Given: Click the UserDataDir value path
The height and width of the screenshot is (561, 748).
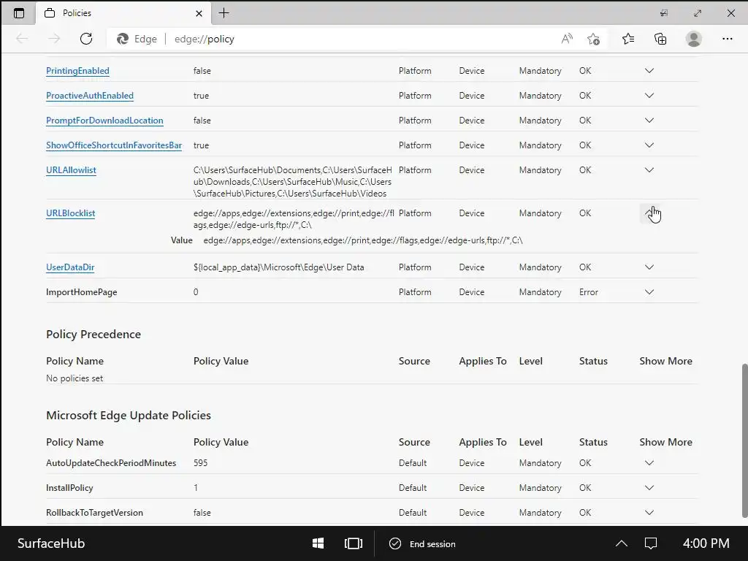Looking at the screenshot, I should pyautogui.click(x=278, y=267).
